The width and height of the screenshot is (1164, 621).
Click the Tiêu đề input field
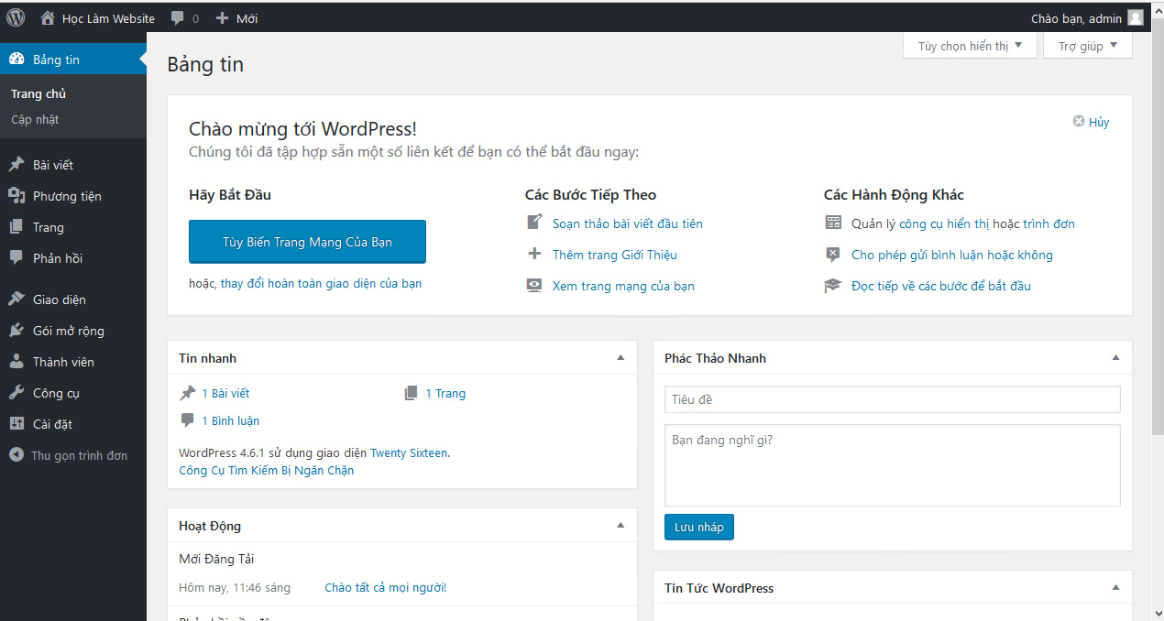point(892,399)
